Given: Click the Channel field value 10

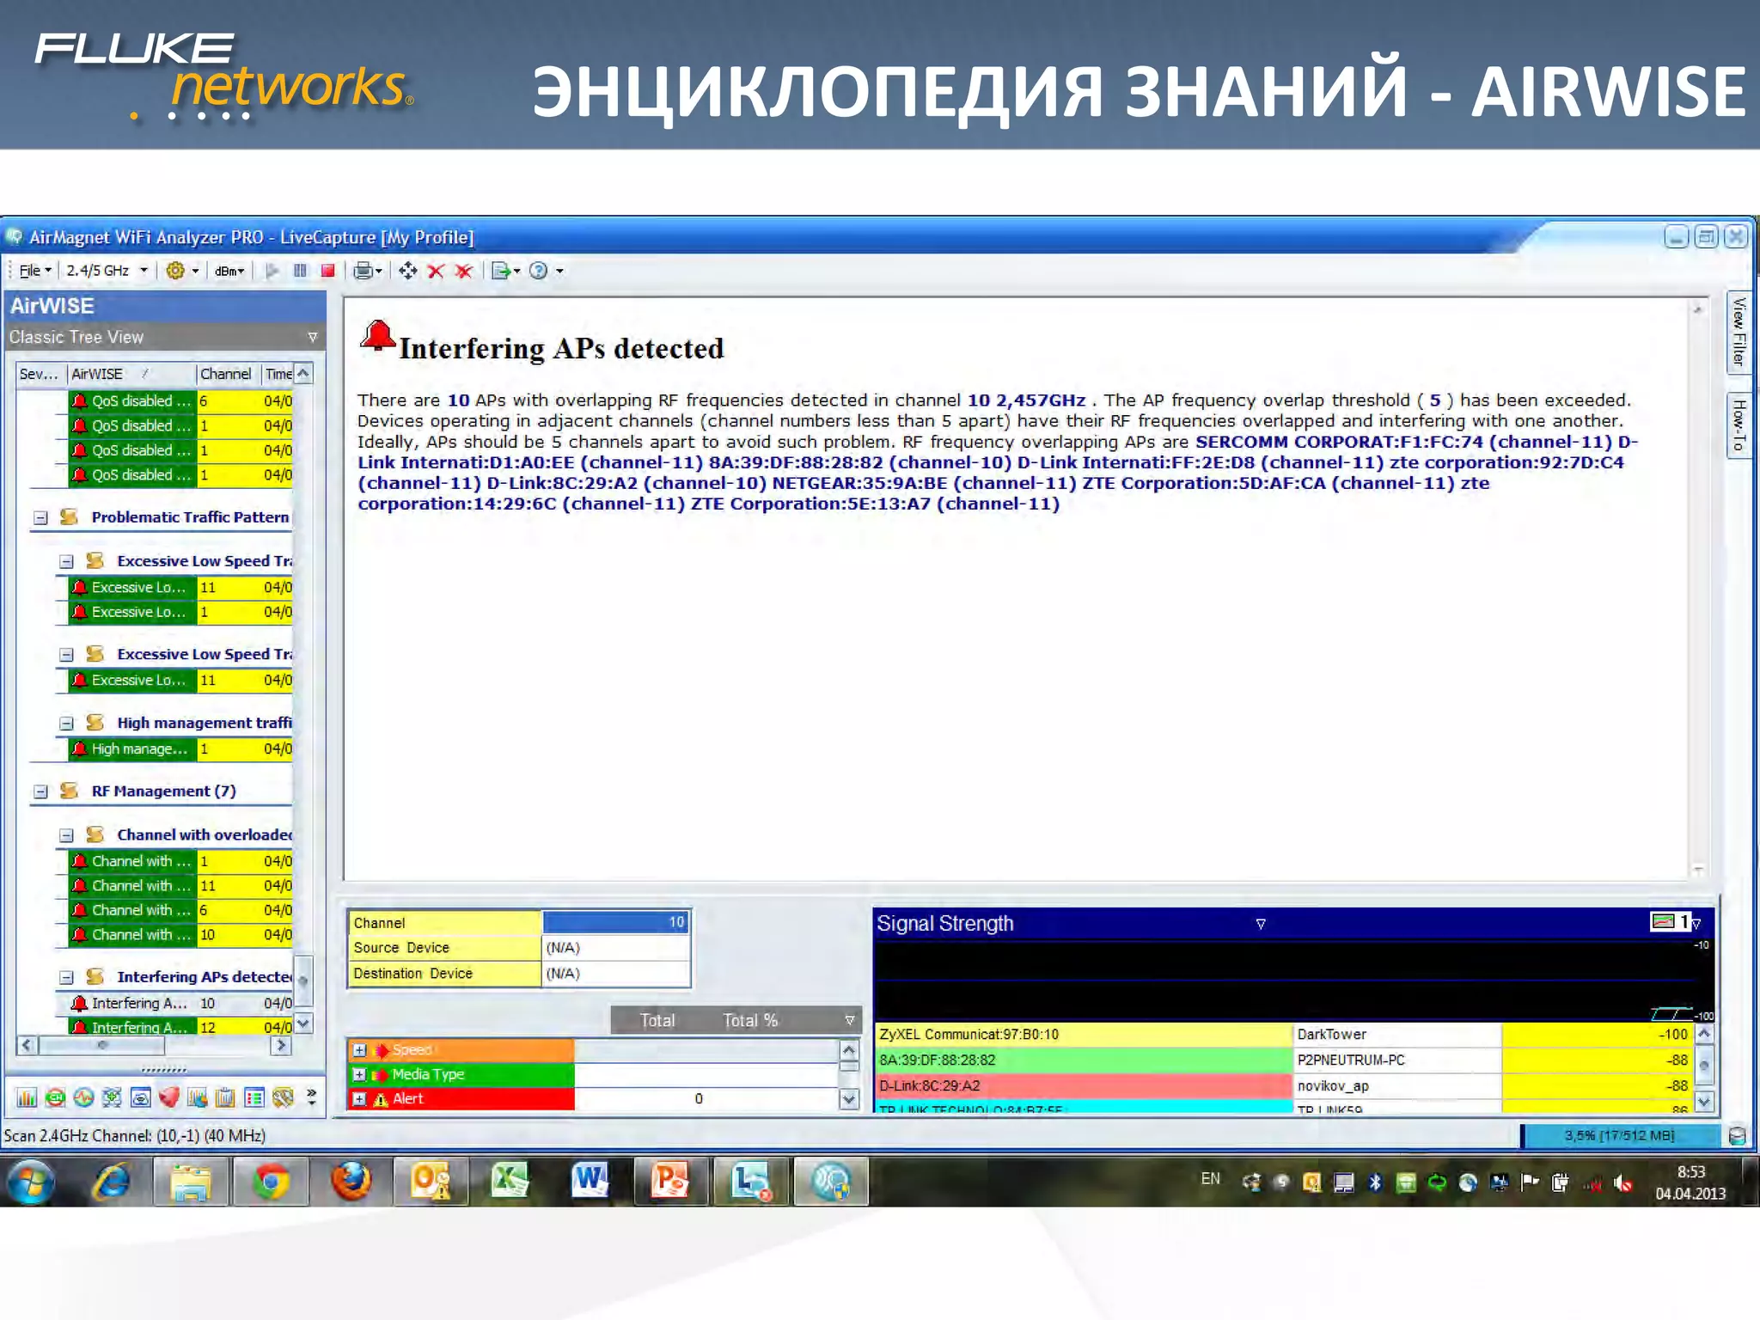Looking at the screenshot, I should pyautogui.click(x=615, y=922).
